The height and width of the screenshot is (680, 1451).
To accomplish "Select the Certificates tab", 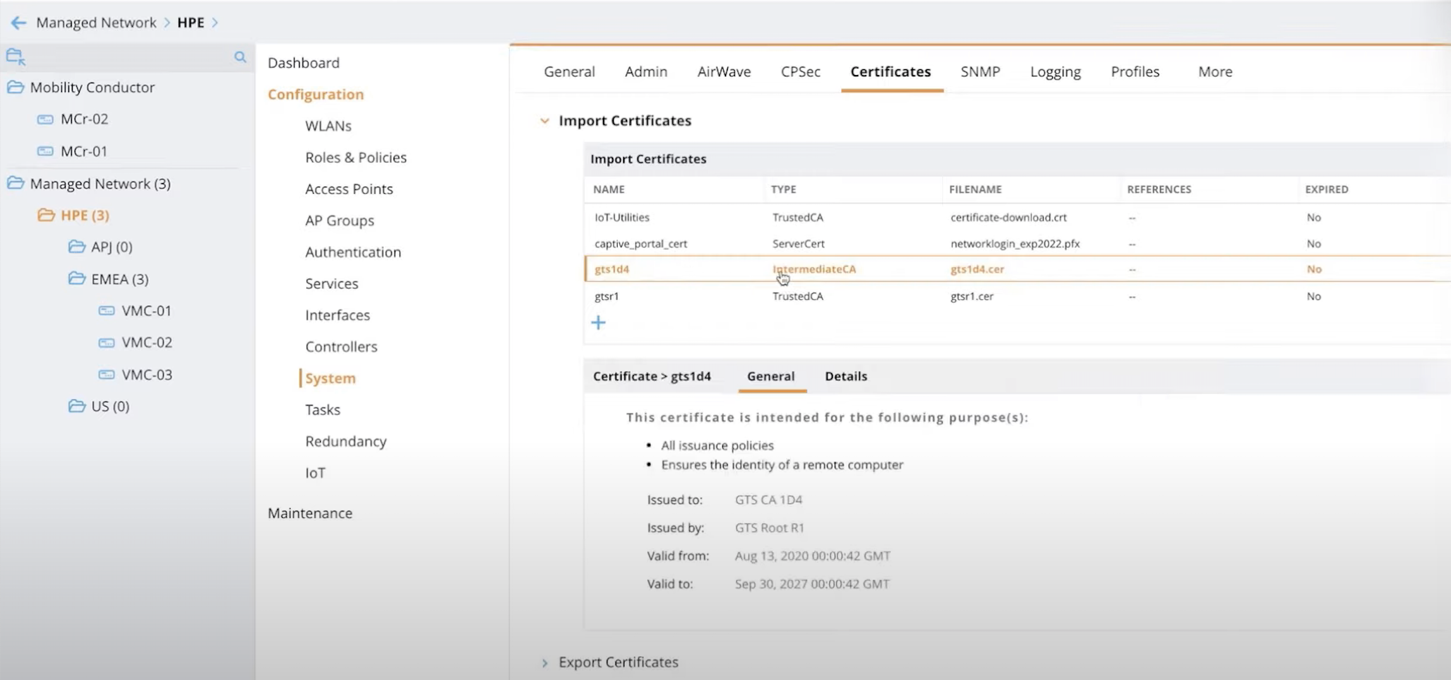I will click(890, 72).
